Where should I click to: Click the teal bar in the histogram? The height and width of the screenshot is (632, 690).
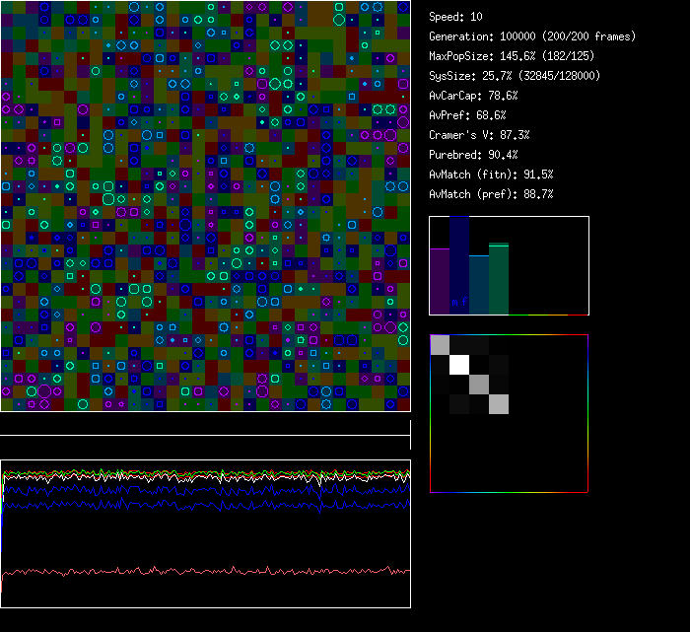point(479,285)
